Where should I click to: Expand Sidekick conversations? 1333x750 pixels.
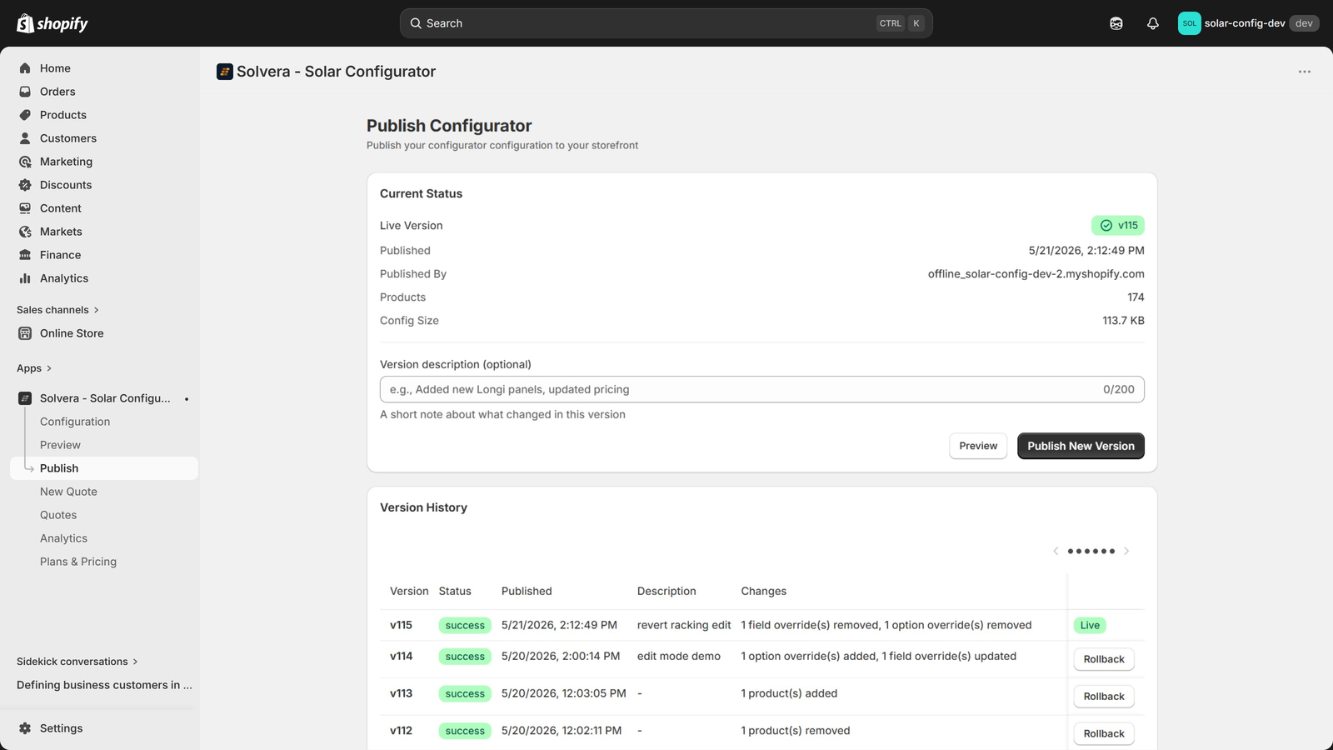pos(77,662)
